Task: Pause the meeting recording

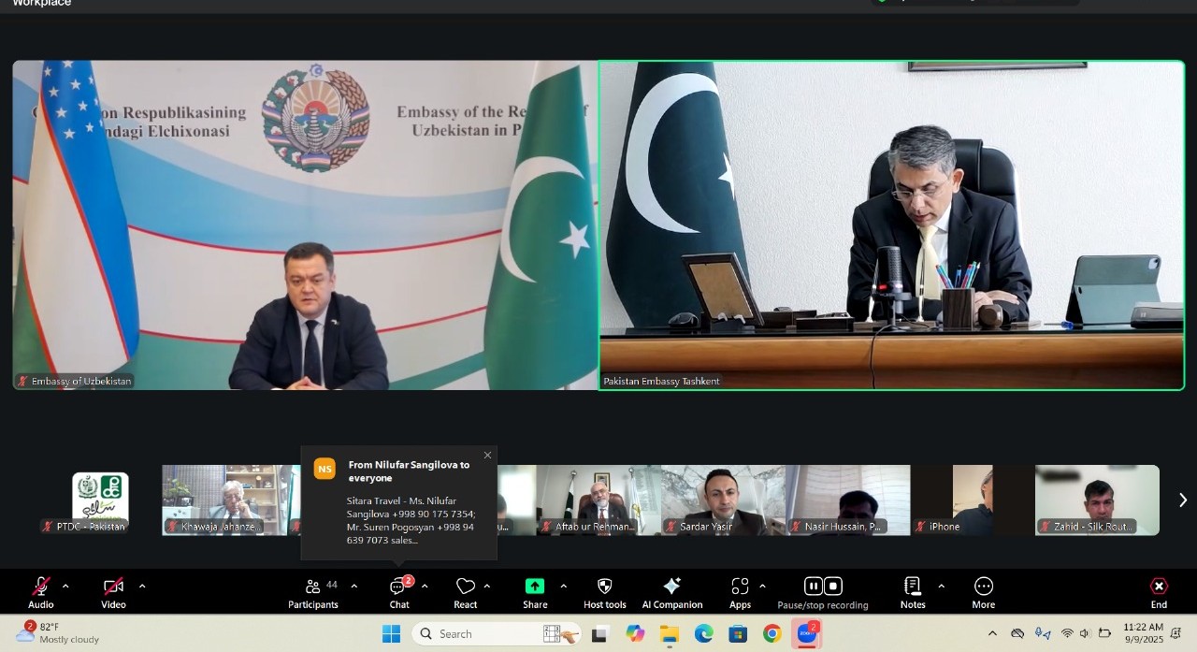Action: pos(813,587)
